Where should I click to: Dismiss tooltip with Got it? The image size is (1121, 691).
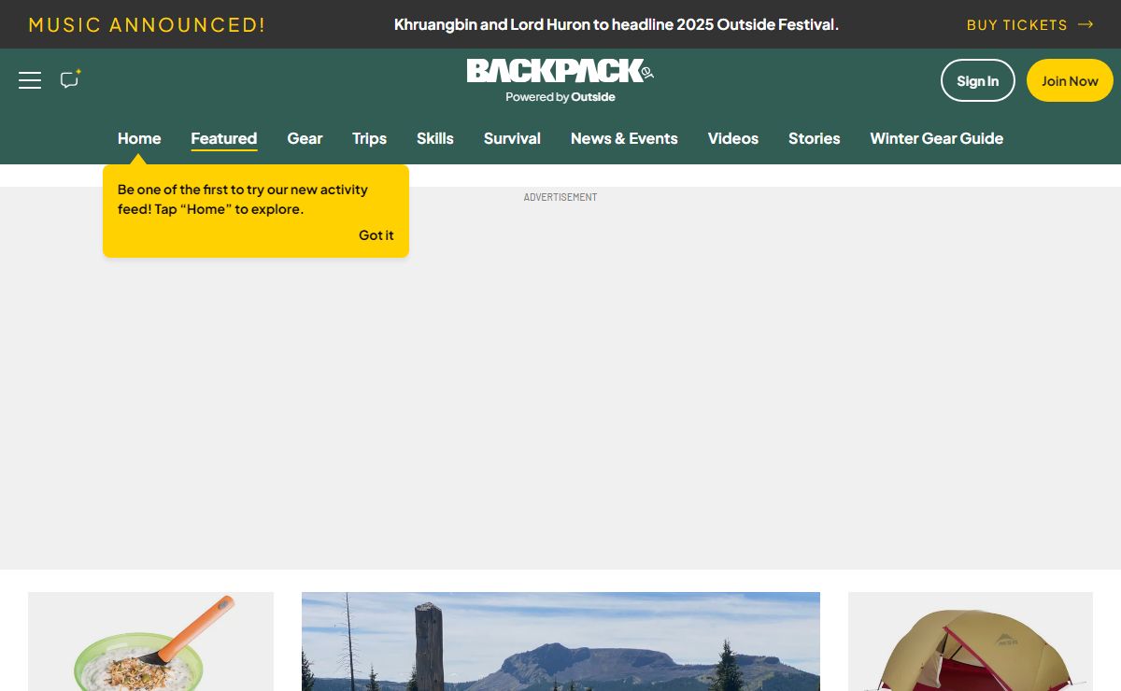coord(376,235)
